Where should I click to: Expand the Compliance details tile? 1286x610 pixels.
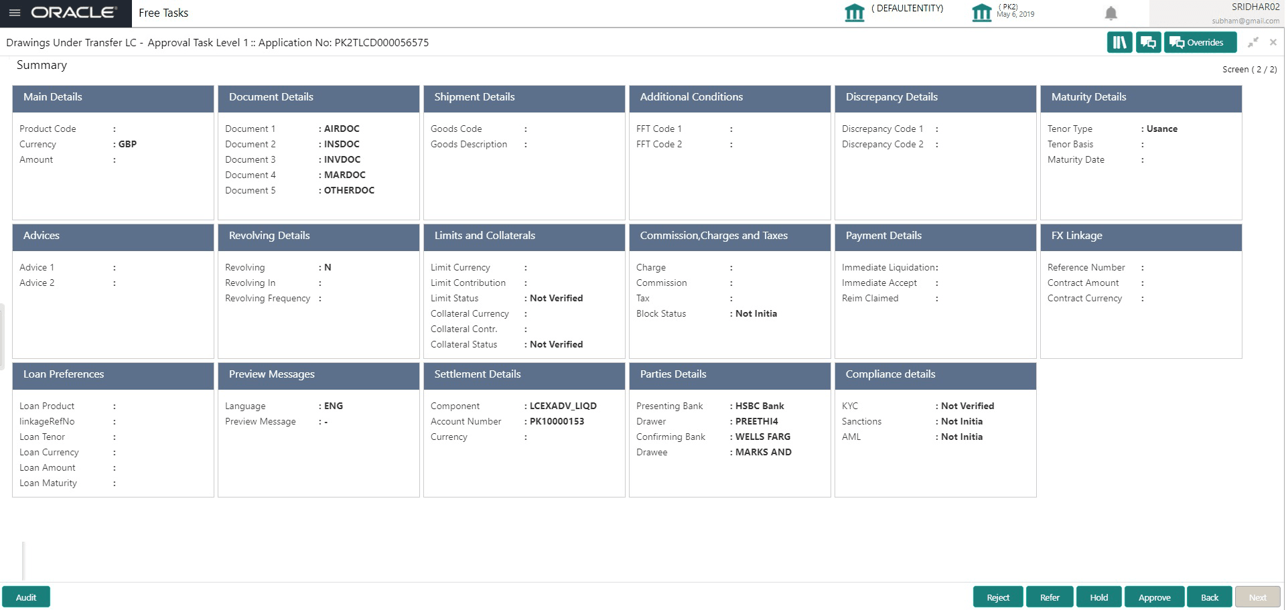(x=936, y=376)
